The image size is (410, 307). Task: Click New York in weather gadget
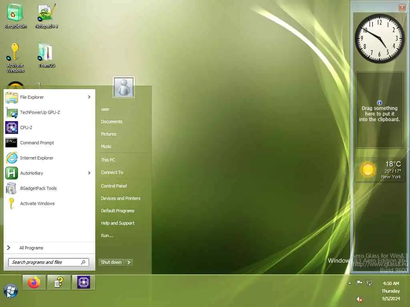click(x=391, y=177)
